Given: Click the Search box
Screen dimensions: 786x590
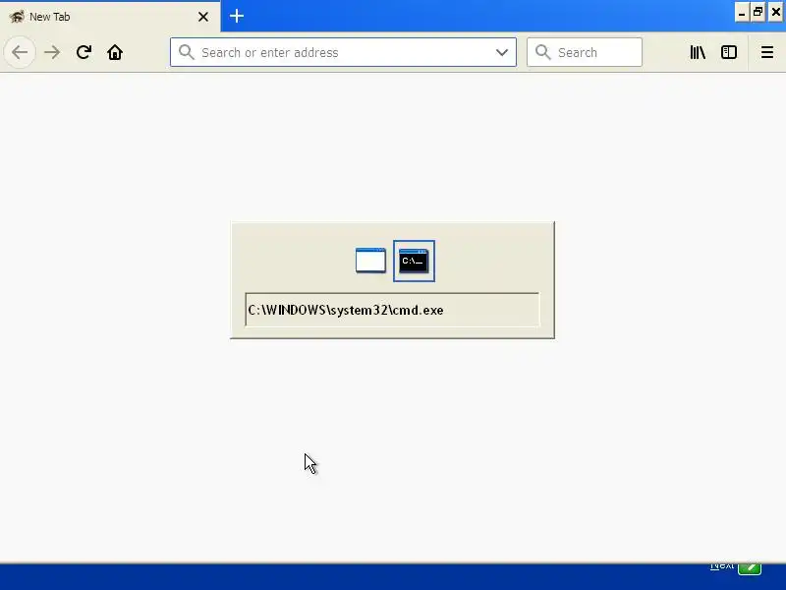Looking at the screenshot, I should pyautogui.click(x=584, y=52).
